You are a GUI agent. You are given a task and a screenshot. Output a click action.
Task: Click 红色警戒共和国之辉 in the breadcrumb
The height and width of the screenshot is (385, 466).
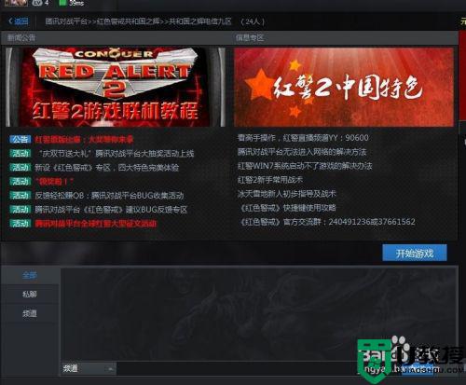point(129,21)
